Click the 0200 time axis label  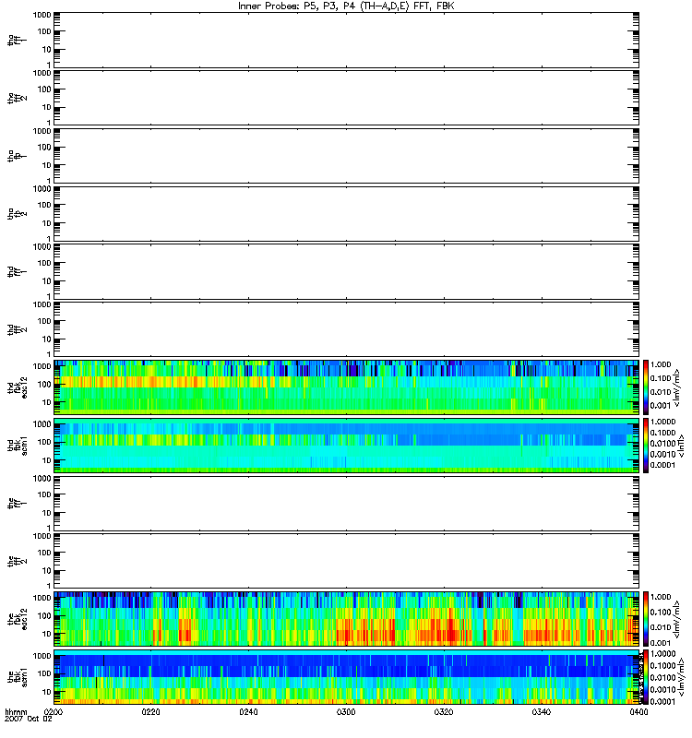pos(53,711)
